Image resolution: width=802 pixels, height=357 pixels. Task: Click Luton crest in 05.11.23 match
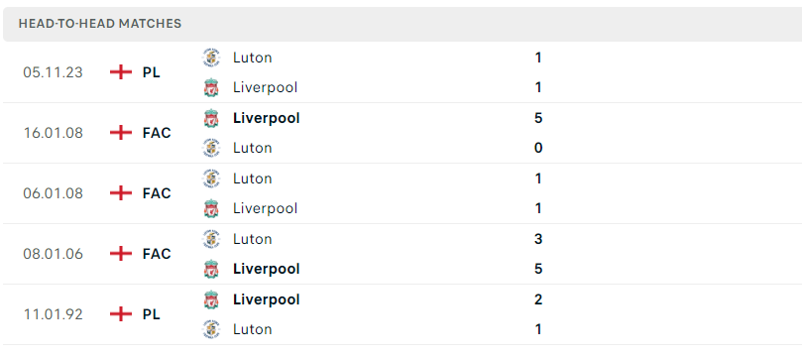211,58
